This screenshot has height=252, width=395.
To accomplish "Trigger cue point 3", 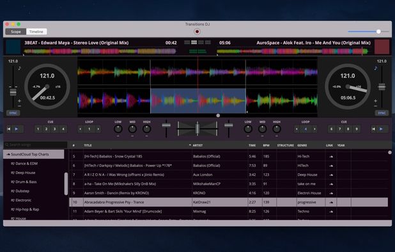I will 55,129.
